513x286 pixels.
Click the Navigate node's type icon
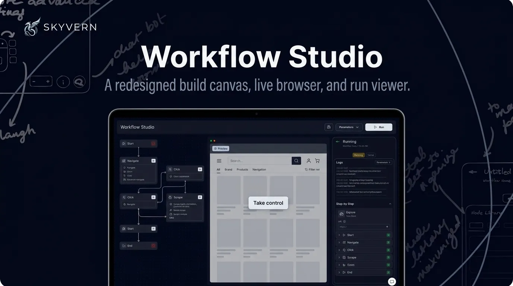point(124,161)
